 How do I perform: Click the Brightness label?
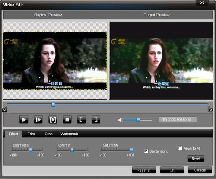(21, 145)
